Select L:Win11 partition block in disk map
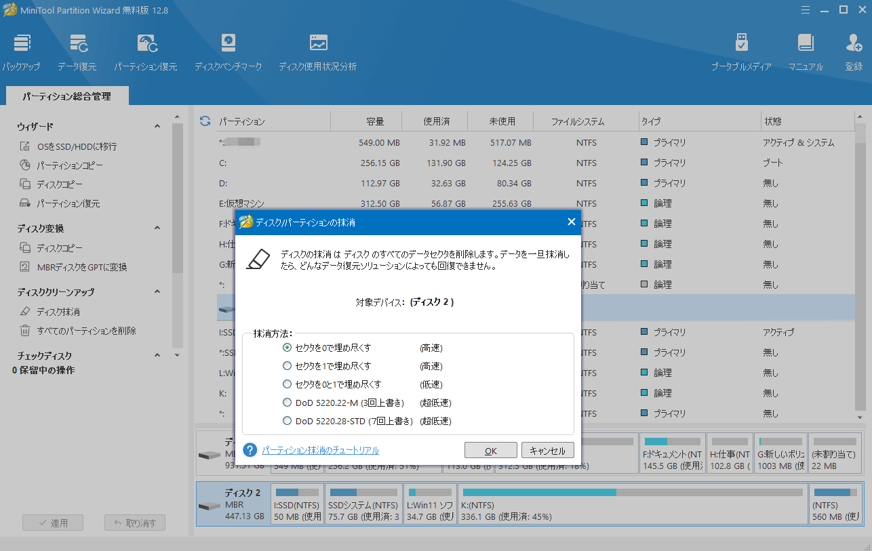Screen dimensions: 872x551 (430, 504)
